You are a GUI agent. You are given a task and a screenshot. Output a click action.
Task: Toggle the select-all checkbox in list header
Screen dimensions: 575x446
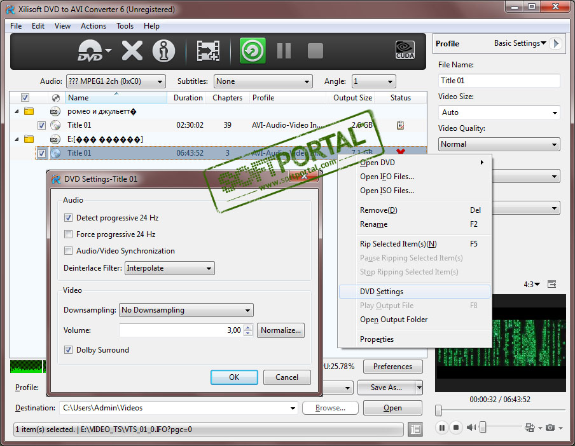pyautogui.click(x=25, y=98)
